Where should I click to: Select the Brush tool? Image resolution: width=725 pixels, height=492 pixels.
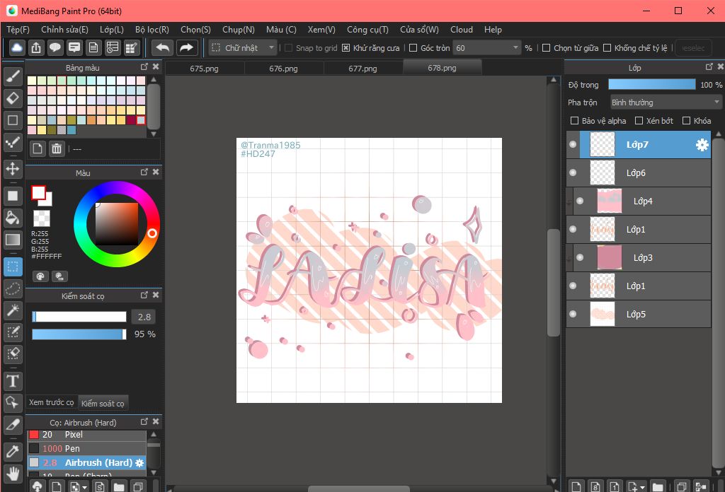(13, 76)
